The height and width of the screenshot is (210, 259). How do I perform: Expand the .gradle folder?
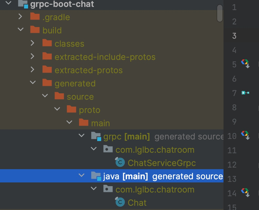click(x=20, y=17)
